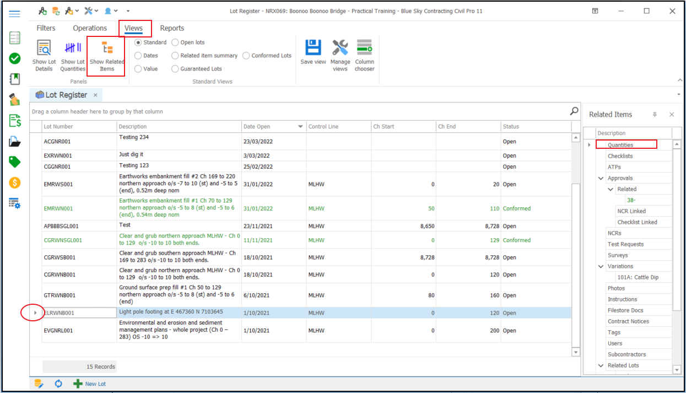Open the folder sidebar icon

coord(15,142)
